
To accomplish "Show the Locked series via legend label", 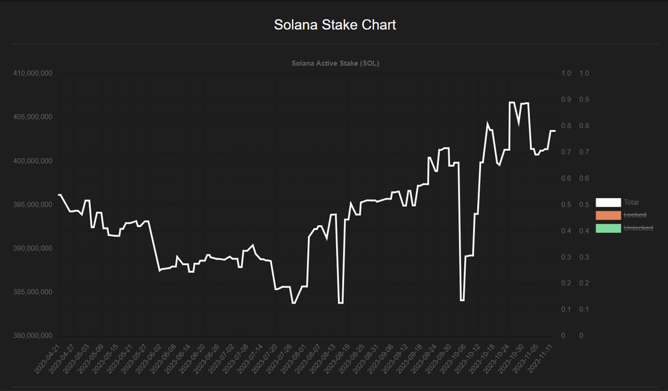I will 635,215.
